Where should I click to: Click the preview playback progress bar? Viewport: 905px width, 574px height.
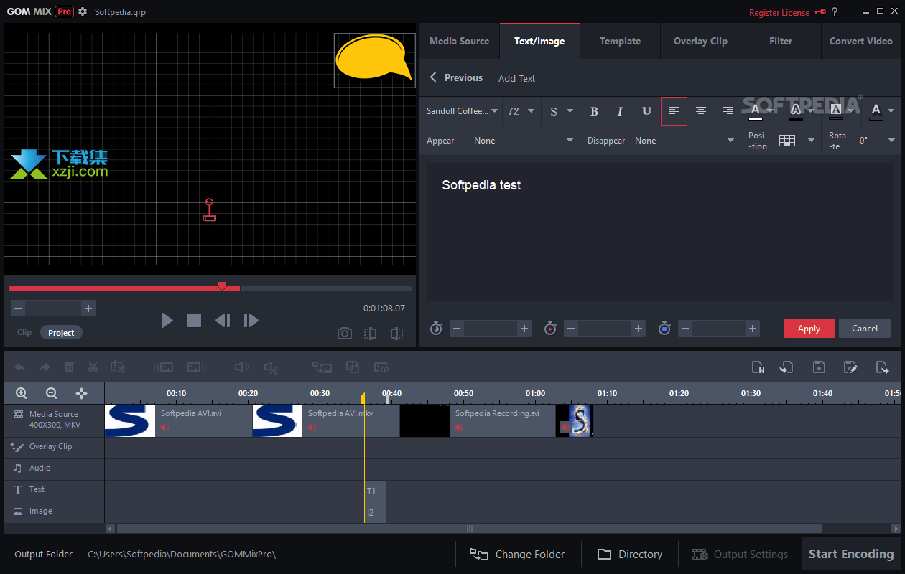tap(210, 288)
